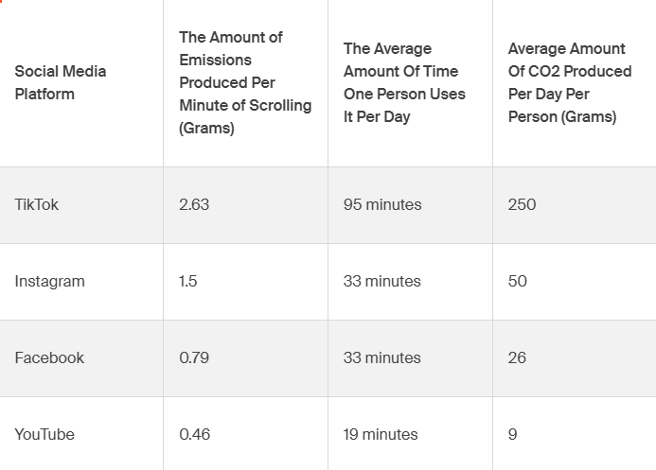The width and height of the screenshot is (656, 470).
Task: Select YouTube's 0.46 emission value
Action: click(x=195, y=434)
